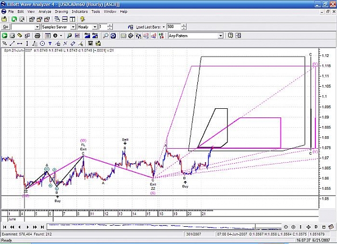This screenshot has height=244, width=337.
Task: Click the fast rewind playback button
Action: click(12, 227)
